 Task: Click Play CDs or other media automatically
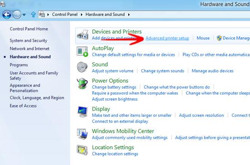(216, 55)
